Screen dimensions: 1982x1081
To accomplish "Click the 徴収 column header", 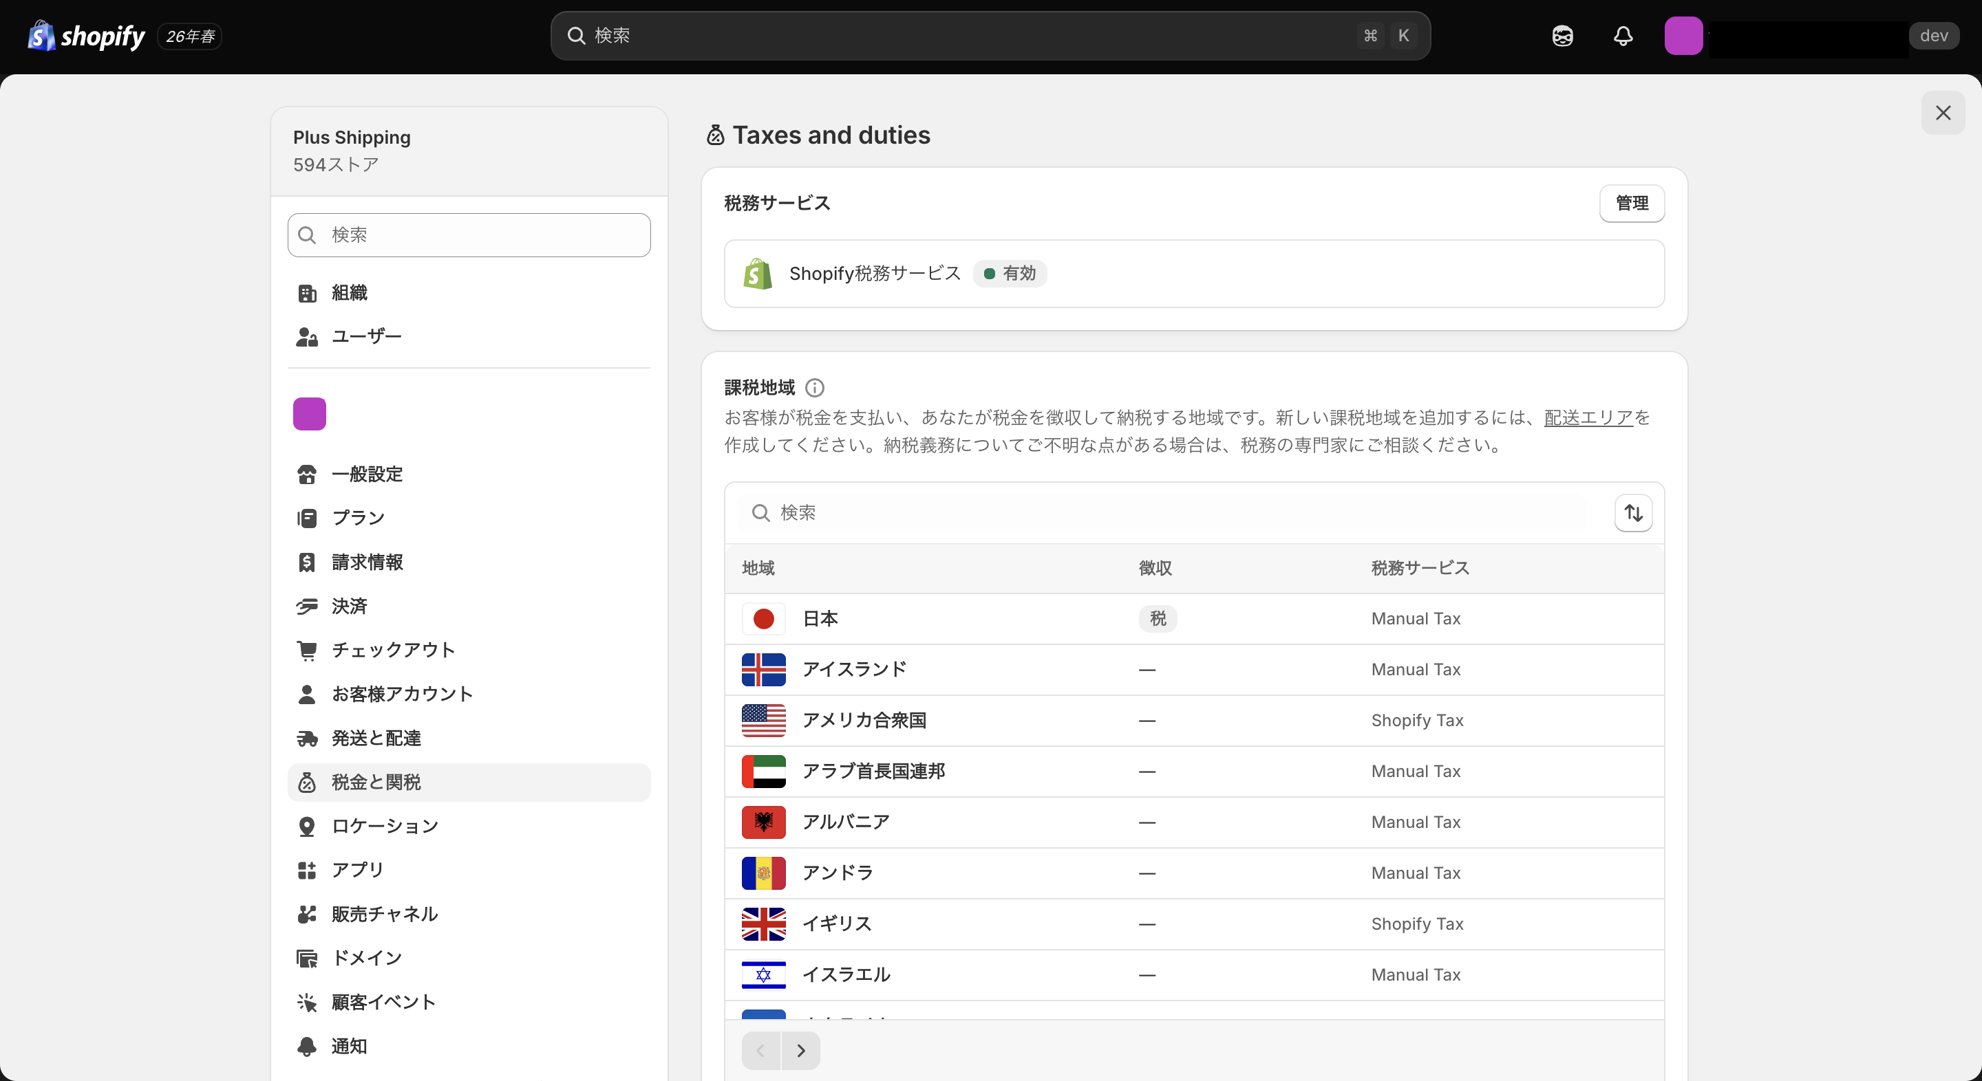I will point(1155,568).
